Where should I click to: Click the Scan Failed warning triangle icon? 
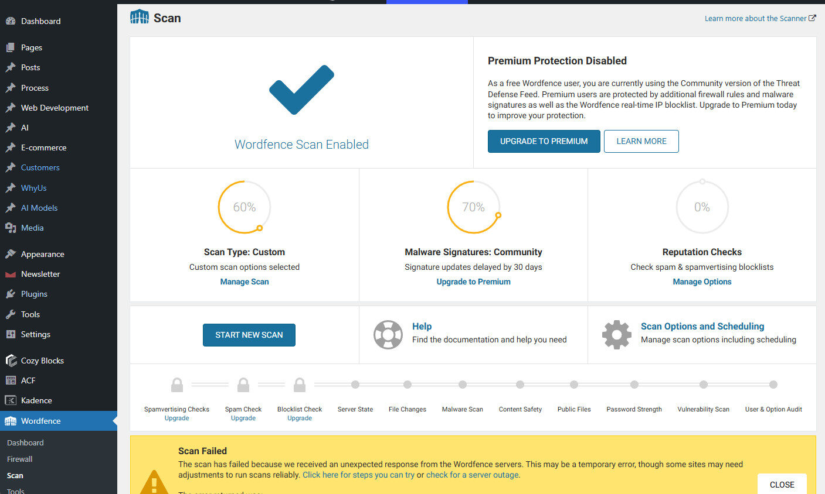click(154, 482)
